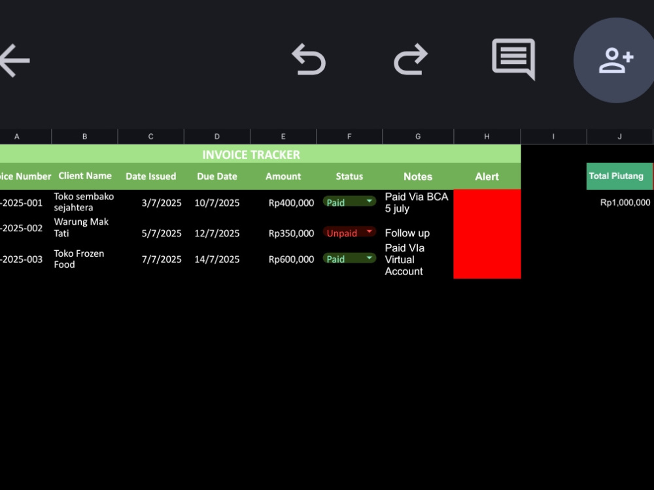Select column D header
This screenshot has height=490, width=654.
point(217,137)
